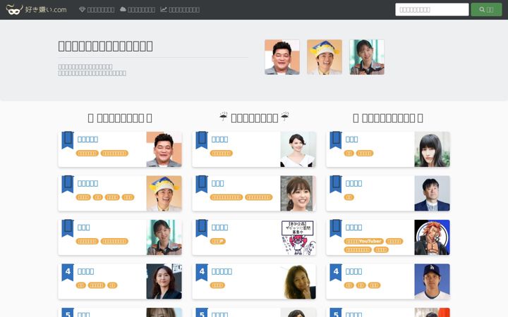Screen dimensions: 508x317
Task: Select the blue ribbon badge on the yellow-hat man's card
Action: (x=68, y=184)
